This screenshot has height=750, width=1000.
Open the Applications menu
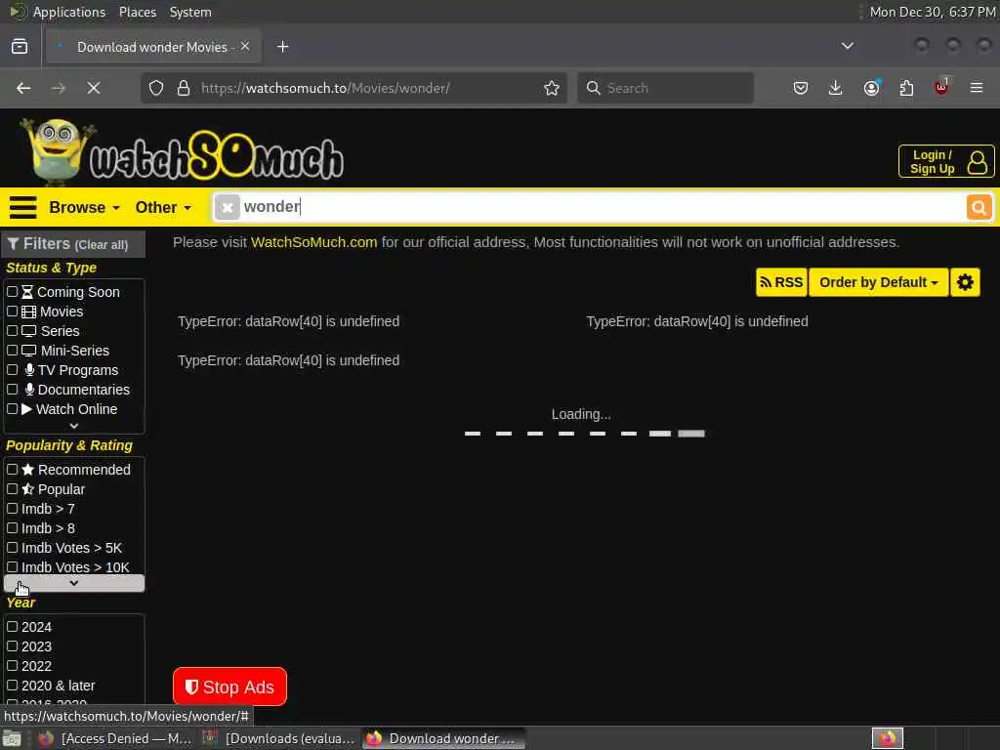click(x=69, y=12)
